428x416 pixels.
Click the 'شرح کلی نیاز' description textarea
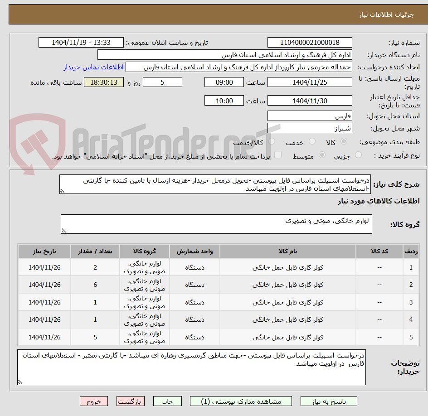[x=215, y=184]
